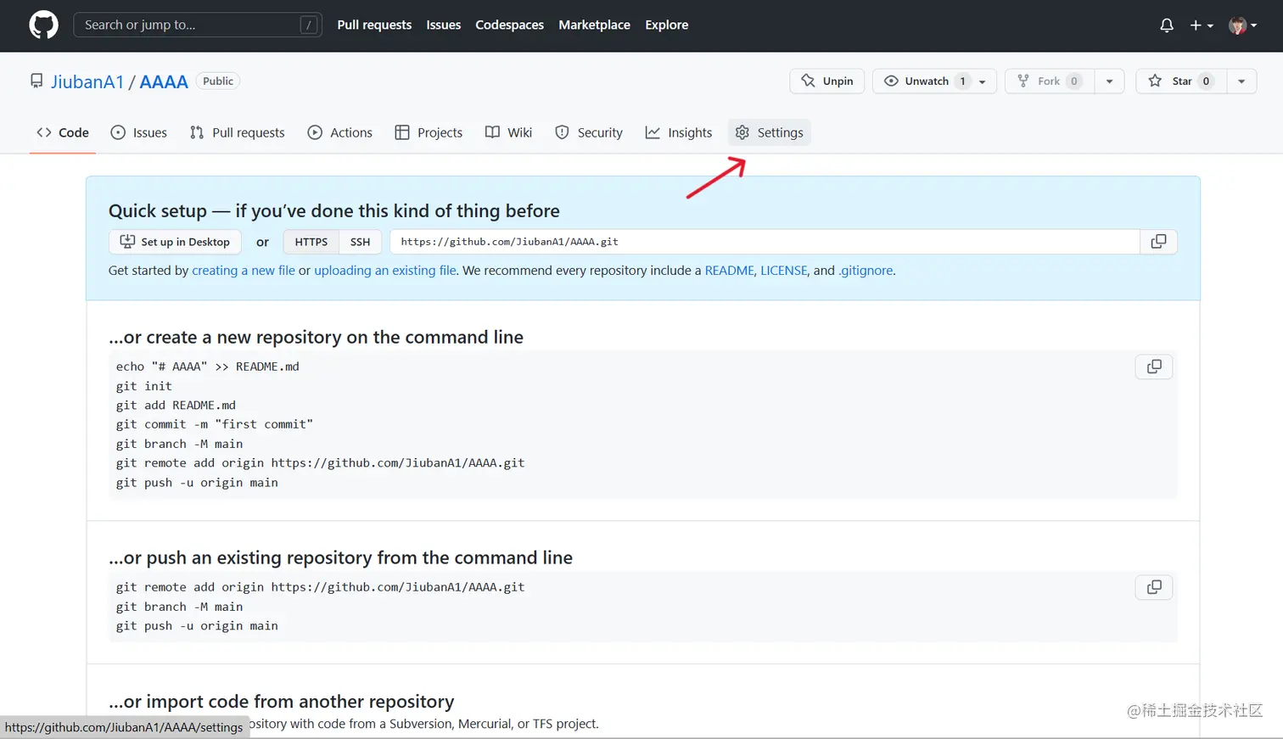Switch to the repository Pull requests tab

click(x=238, y=132)
